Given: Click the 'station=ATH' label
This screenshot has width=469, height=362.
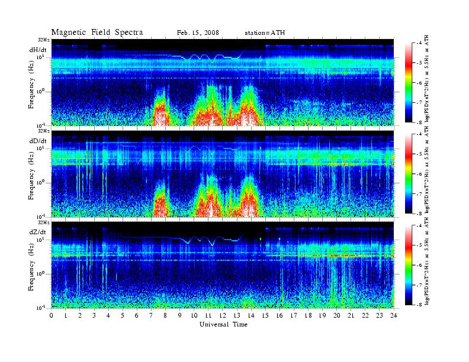Looking at the screenshot, I should pyautogui.click(x=265, y=33).
